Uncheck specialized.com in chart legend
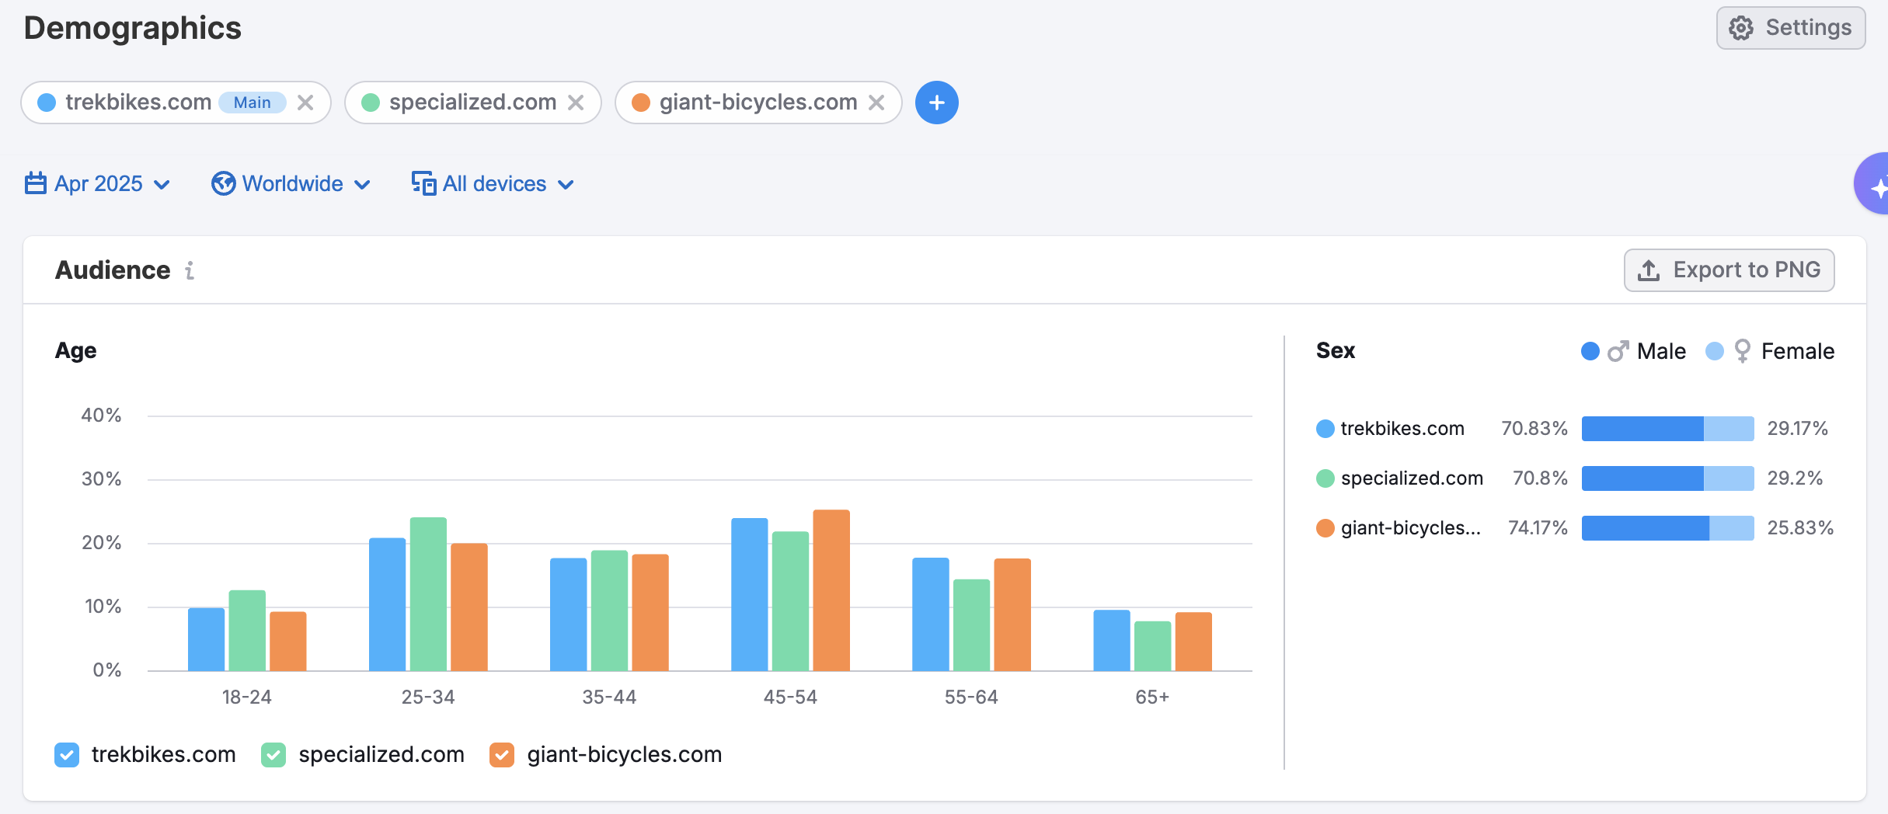 click(x=273, y=755)
